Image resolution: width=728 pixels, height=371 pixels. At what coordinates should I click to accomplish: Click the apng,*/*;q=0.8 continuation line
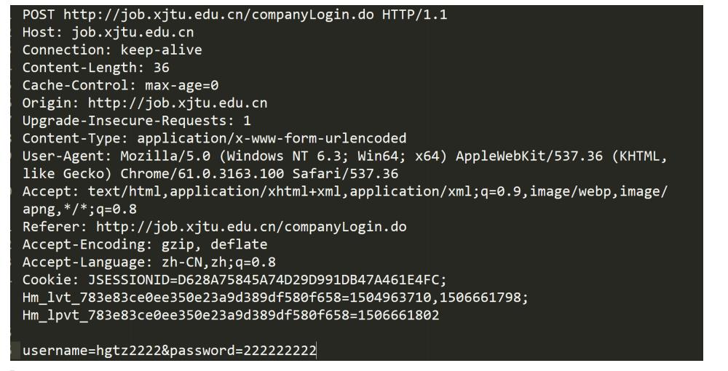coord(79,210)
